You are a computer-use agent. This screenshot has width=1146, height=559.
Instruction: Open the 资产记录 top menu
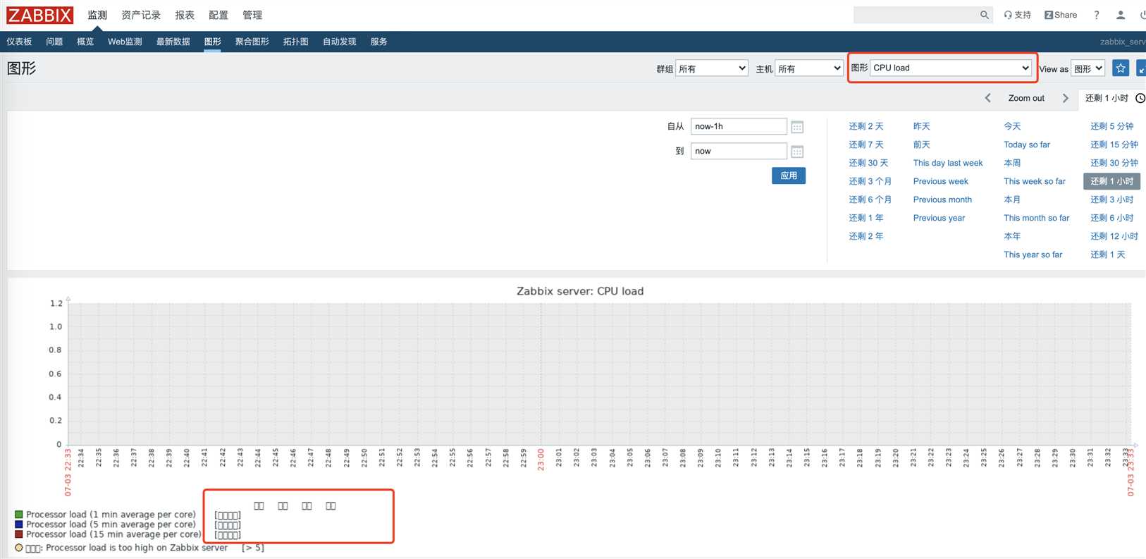(141, 15)
